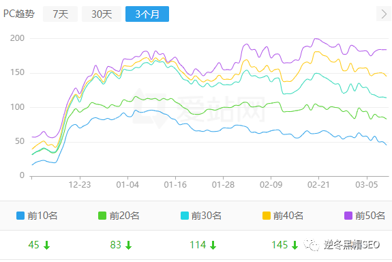
Task: Click the right chevron arrow
Action: [x=384, y=14]
